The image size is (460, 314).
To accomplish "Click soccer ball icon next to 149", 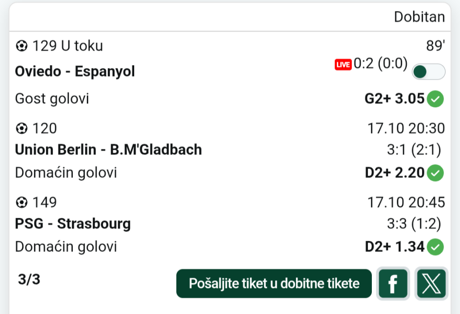I will point(22,202).
